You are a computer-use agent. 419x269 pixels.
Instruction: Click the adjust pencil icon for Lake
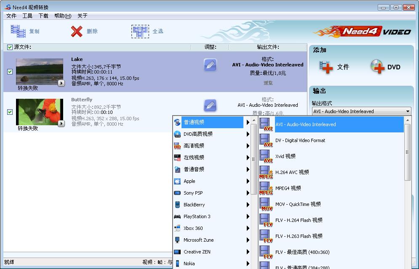click(210, 65)
